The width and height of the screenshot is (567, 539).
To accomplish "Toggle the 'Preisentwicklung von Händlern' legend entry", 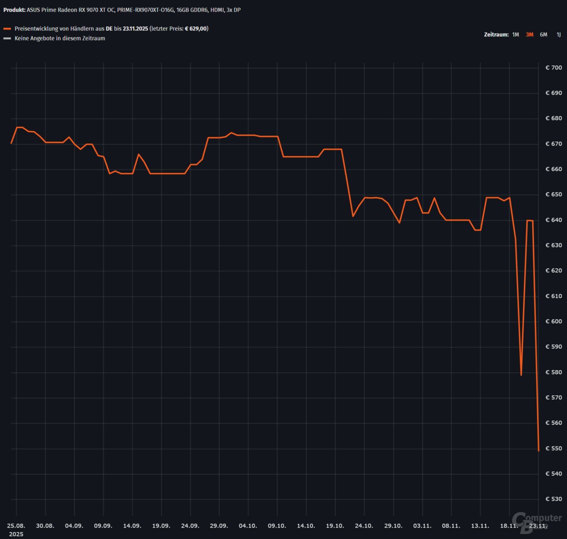I will pyautogui.click(x=60, y=29).
